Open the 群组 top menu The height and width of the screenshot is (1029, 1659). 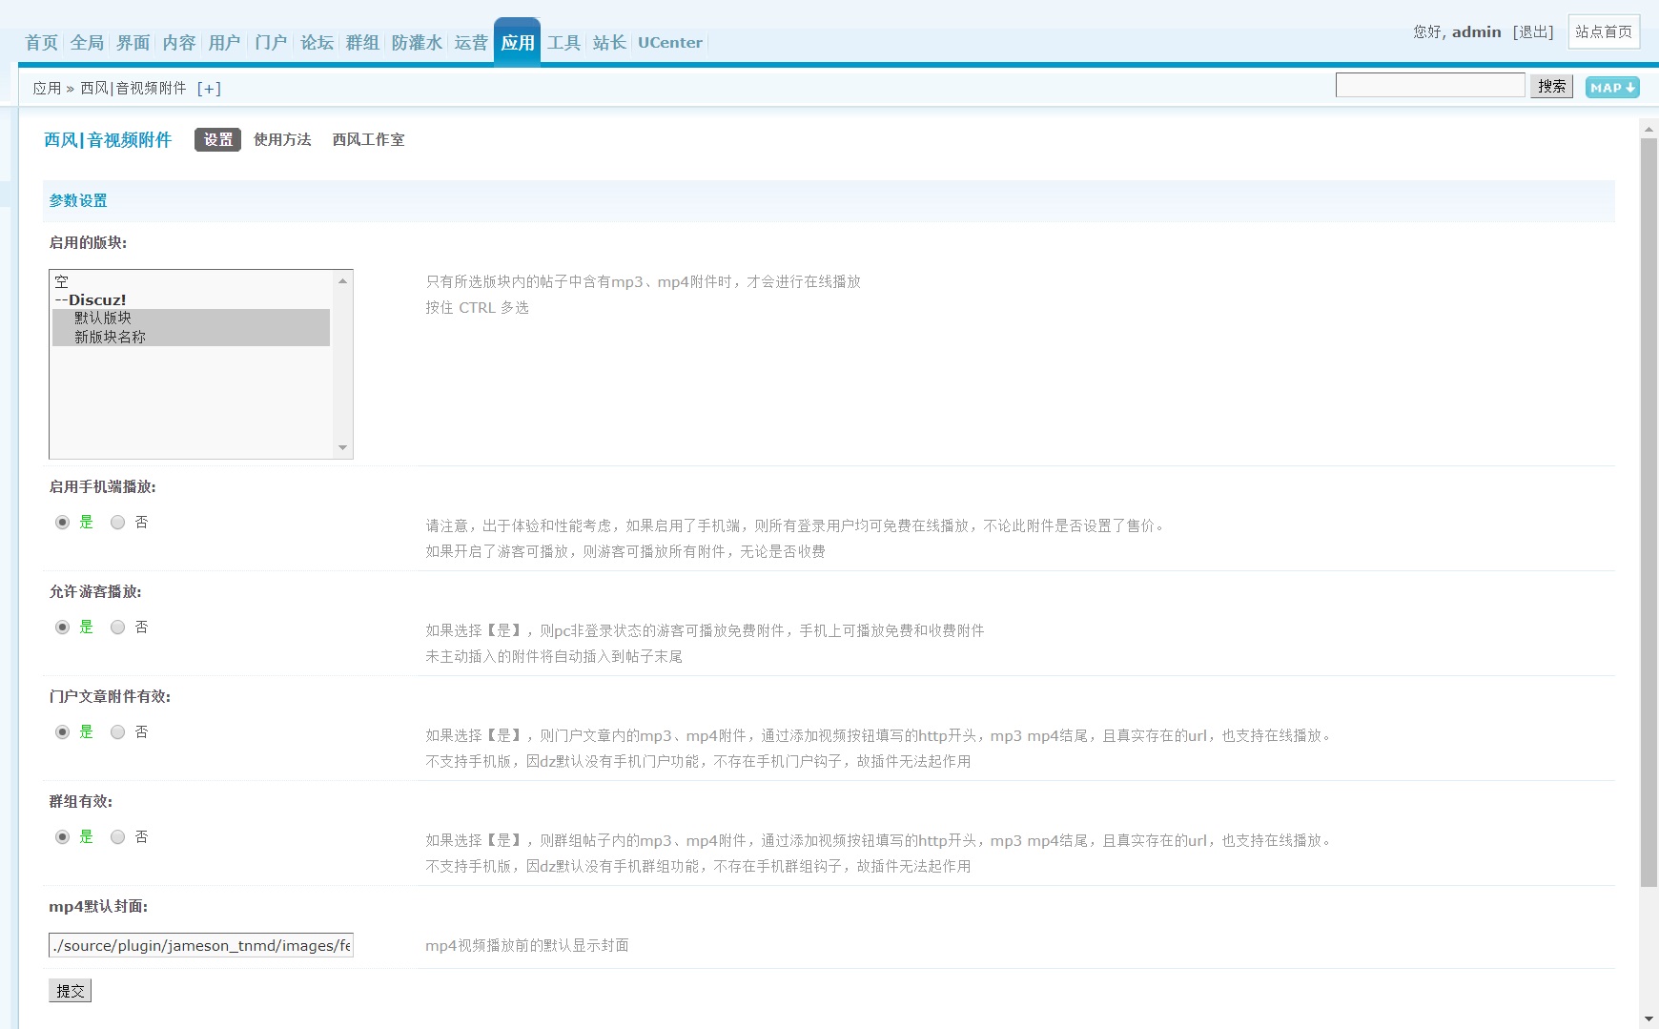point(362,43)
